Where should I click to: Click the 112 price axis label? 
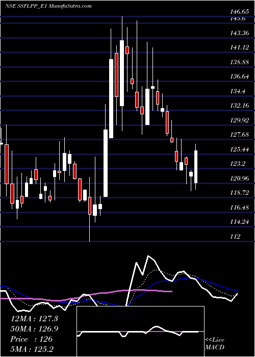pyautogui.click(x=236, y=237)
